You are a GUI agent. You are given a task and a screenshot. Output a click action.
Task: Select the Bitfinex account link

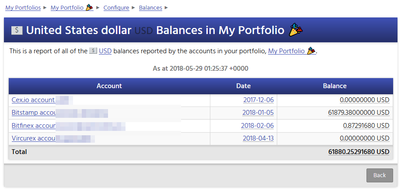[34, 126]
